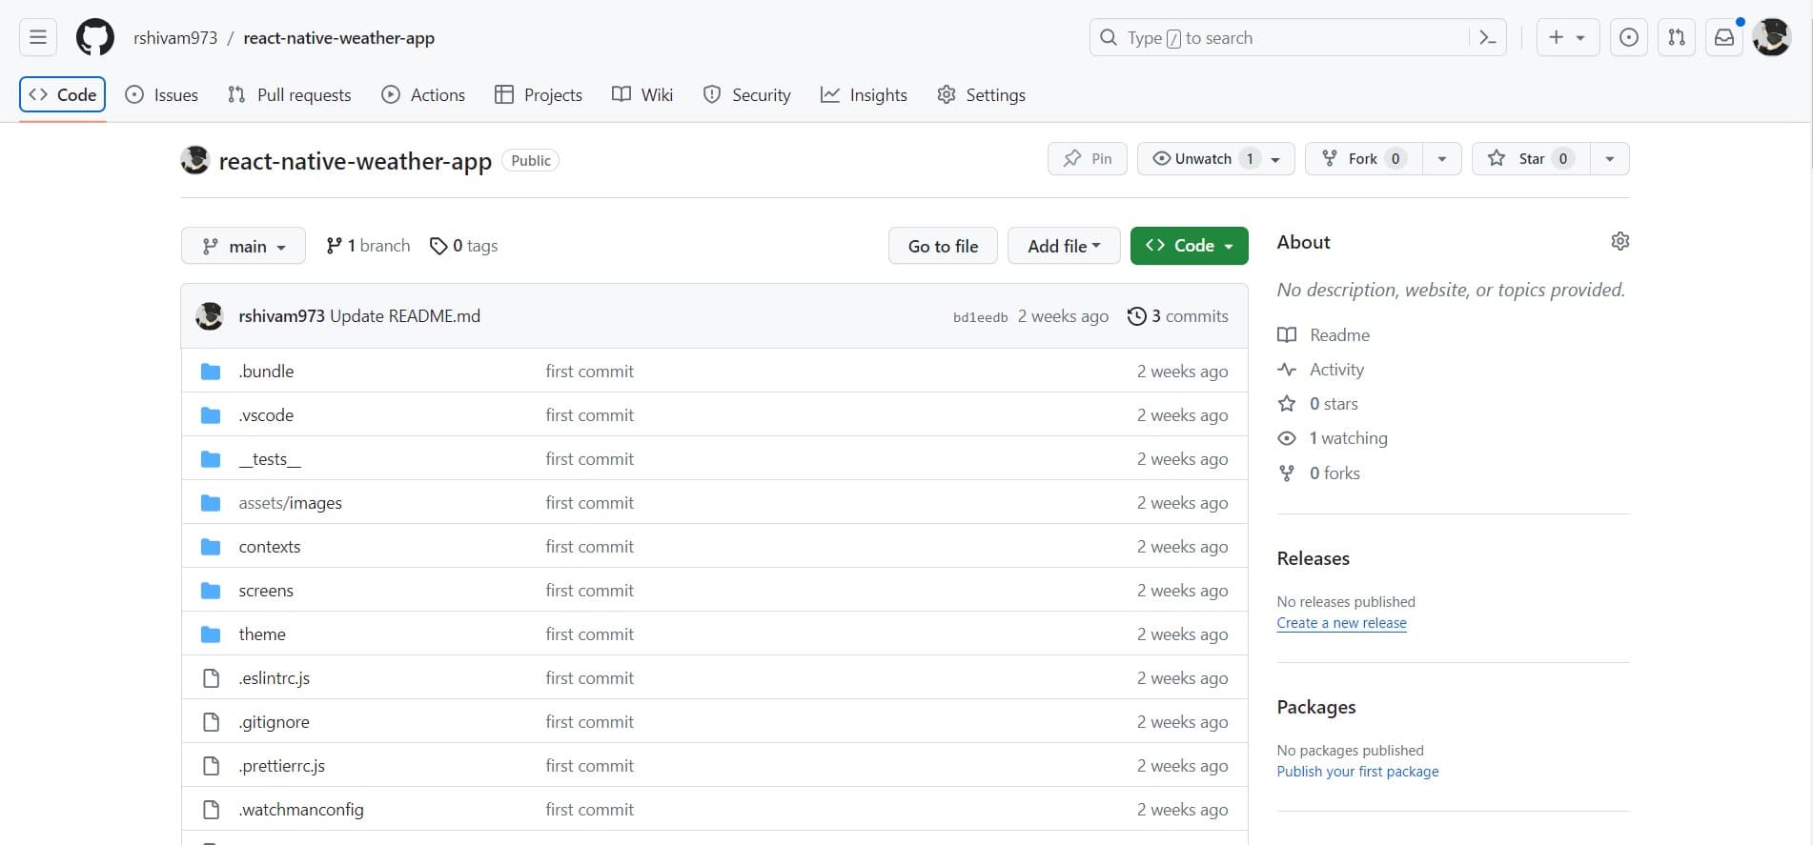This screenshot has height=845, width=1813.
Task: Click the Go to file button
Action: tap(943, 246)
